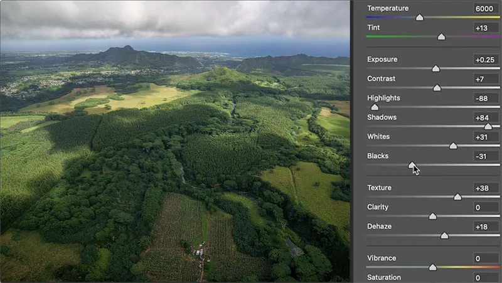Click the Tint value box showing +13
The image size is (502, 283).
pos(486,28)
